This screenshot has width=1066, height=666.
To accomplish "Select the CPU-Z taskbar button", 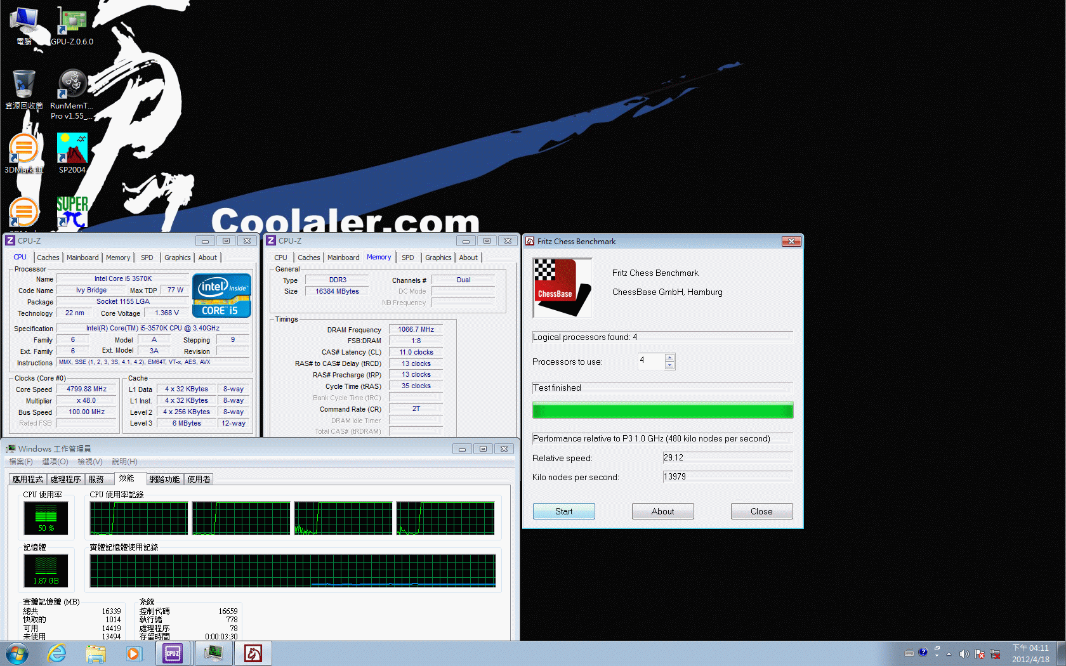I will tap(173, 653).
